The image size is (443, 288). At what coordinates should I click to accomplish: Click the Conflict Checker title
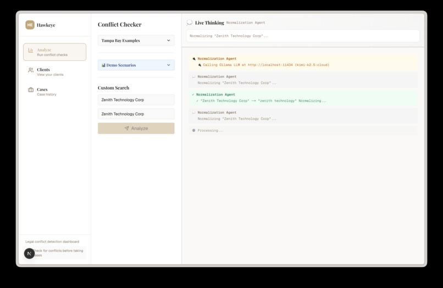point(120,25)
